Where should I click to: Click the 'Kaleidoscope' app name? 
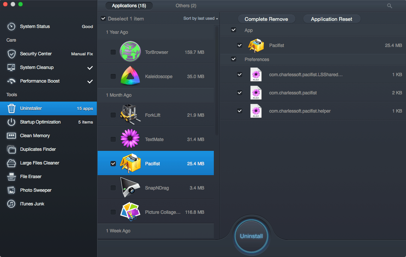tap(159, 77)
